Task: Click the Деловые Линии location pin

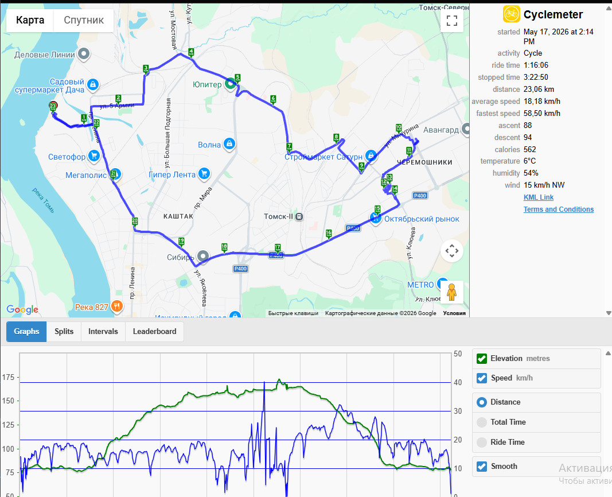Action: click(84, 54)
